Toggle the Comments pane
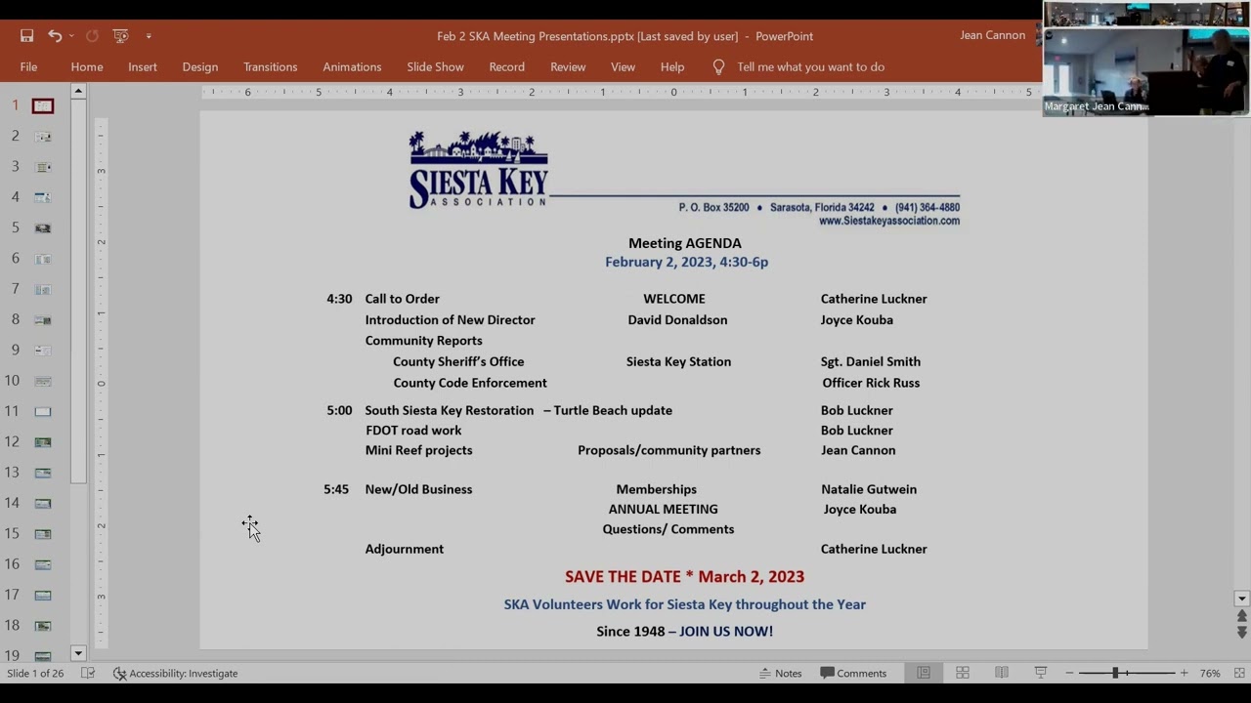Viewport: 1251px width, 703px height. coord(854,674)
